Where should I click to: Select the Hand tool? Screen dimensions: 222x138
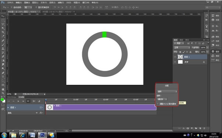3,89
